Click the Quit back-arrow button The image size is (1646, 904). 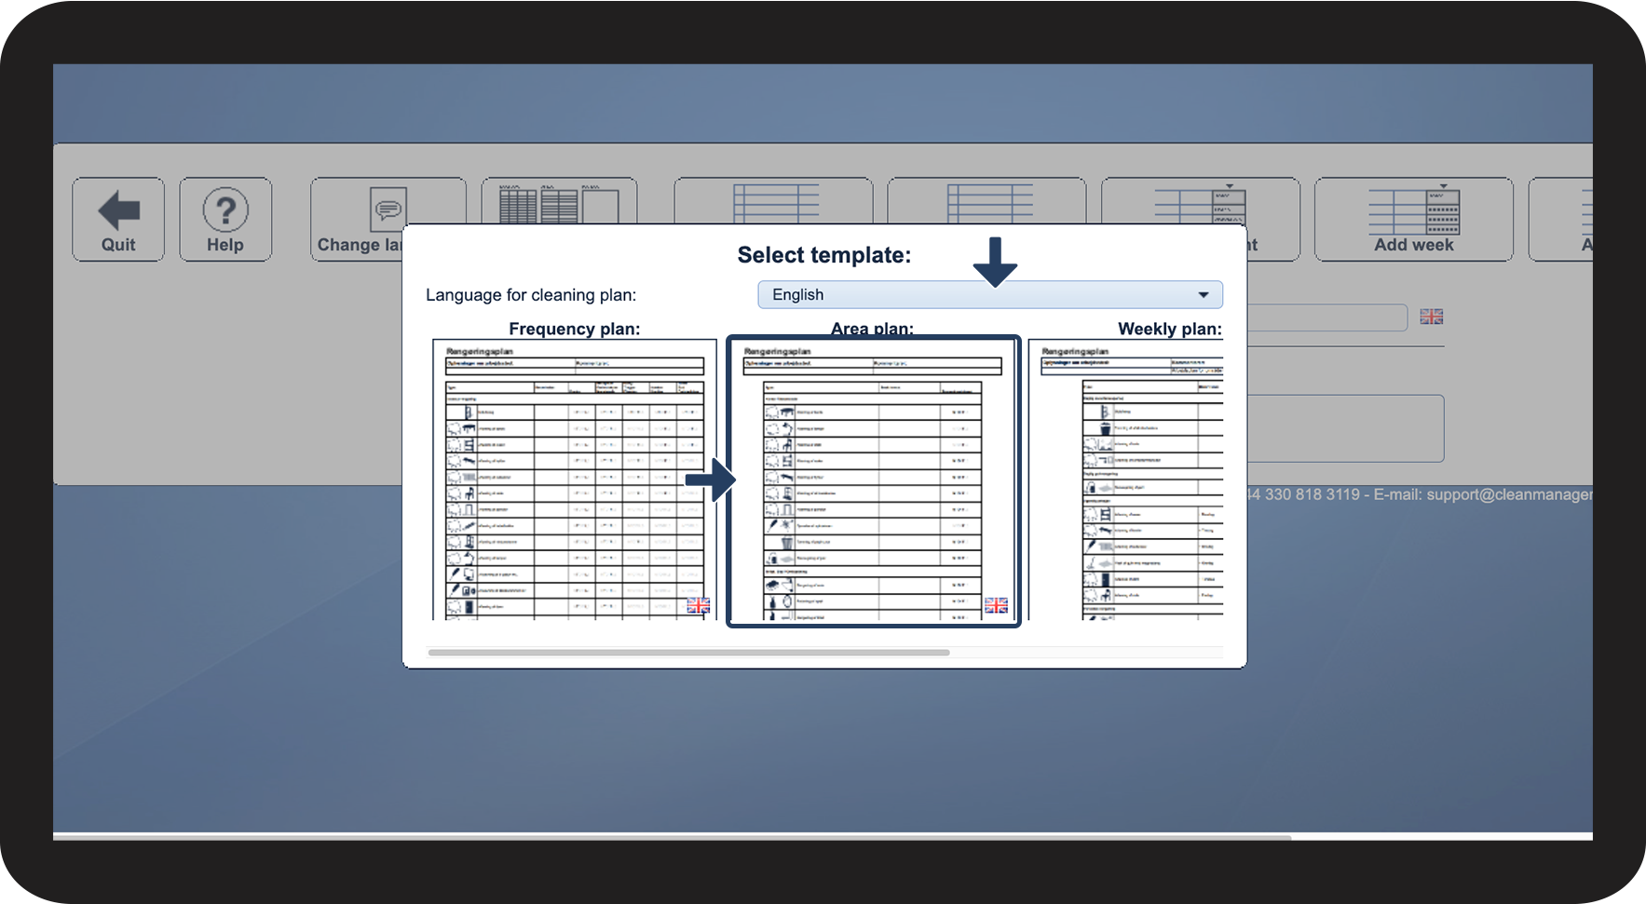tap(118, 220)
